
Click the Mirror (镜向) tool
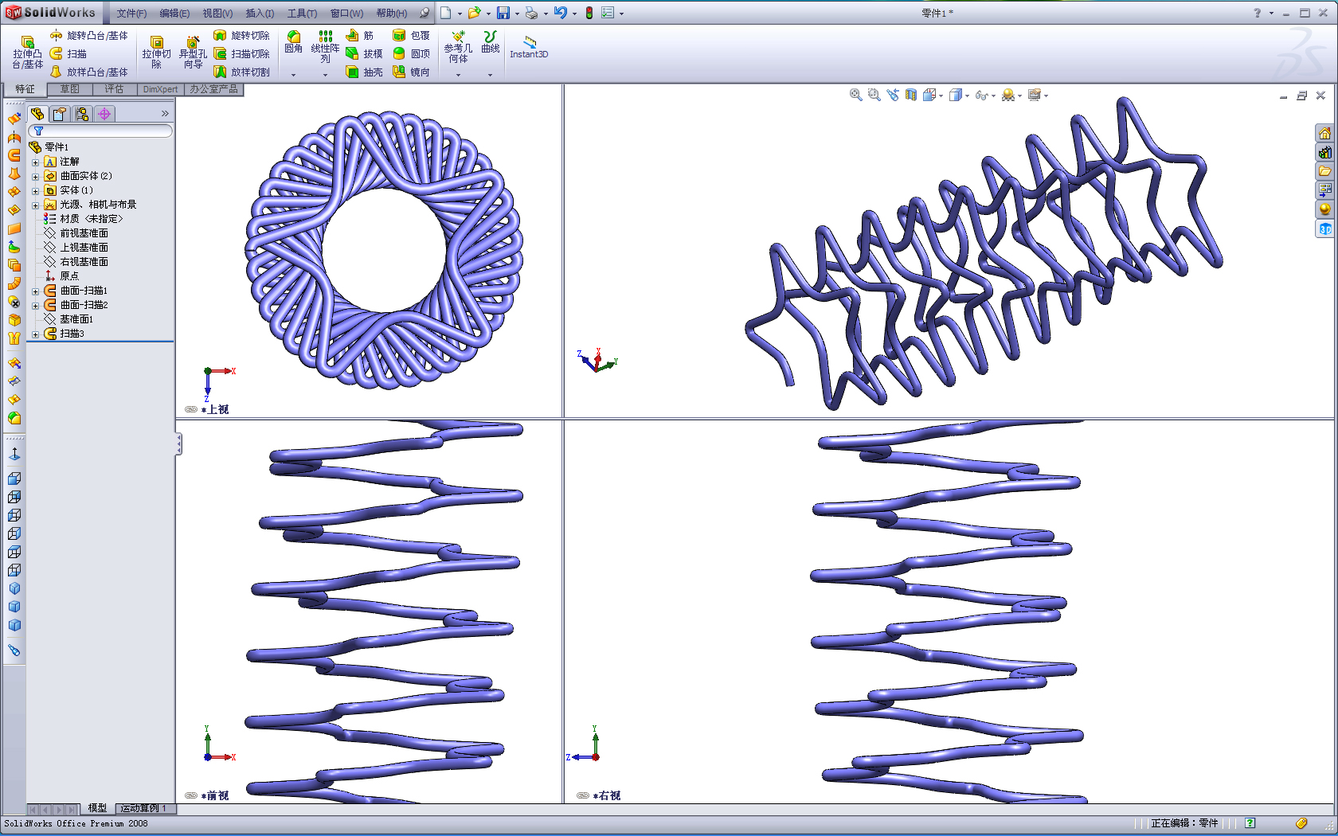click(x=412, y=72)
